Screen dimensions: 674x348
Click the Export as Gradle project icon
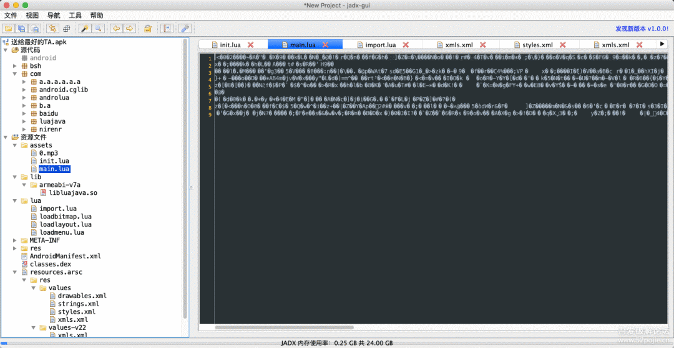coord(34,29)
